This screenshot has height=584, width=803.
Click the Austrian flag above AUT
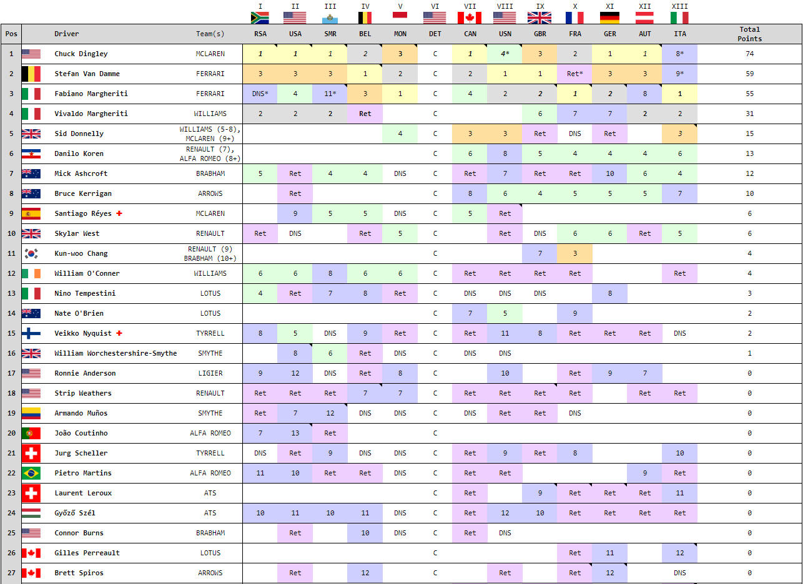tap(645, 17)
